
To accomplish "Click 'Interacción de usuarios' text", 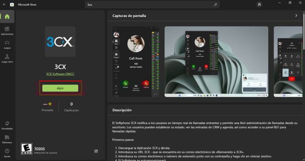I will click(x=46, y=153).
